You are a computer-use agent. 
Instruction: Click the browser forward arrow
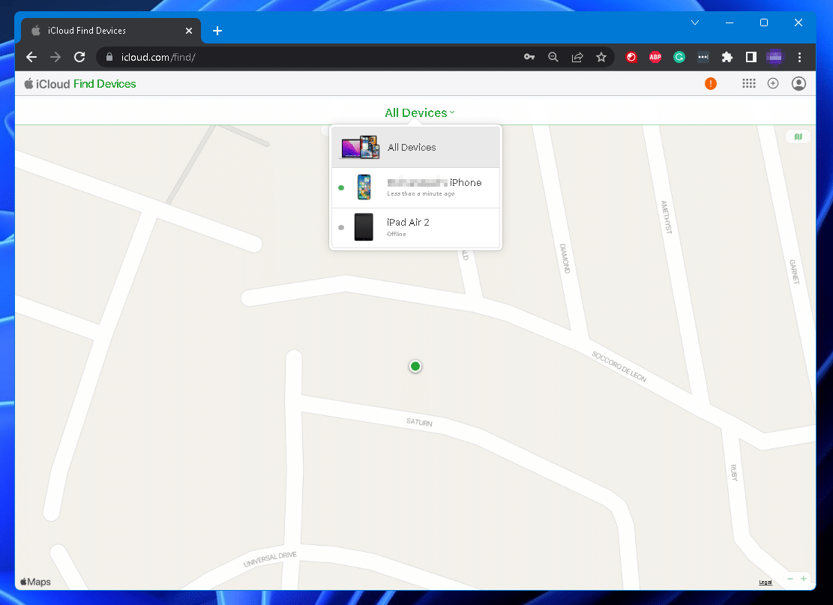coord(55,57)
